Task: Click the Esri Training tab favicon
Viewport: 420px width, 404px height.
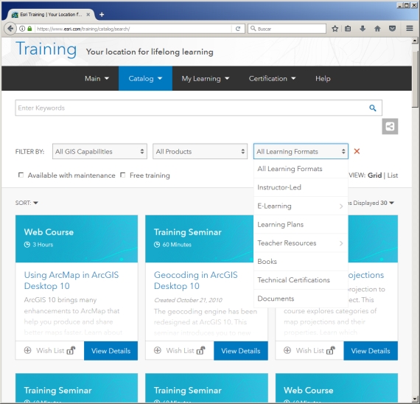Action: coord(15,15)
